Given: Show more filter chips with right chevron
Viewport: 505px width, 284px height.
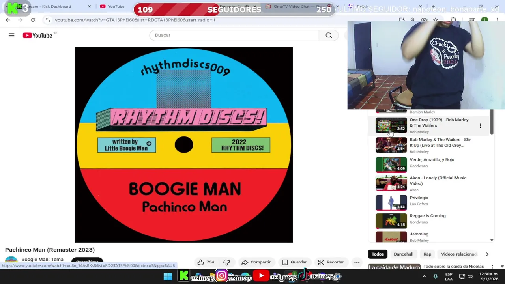Looking at the screenshot, I should pyautogui.click(x=487, y=254).
